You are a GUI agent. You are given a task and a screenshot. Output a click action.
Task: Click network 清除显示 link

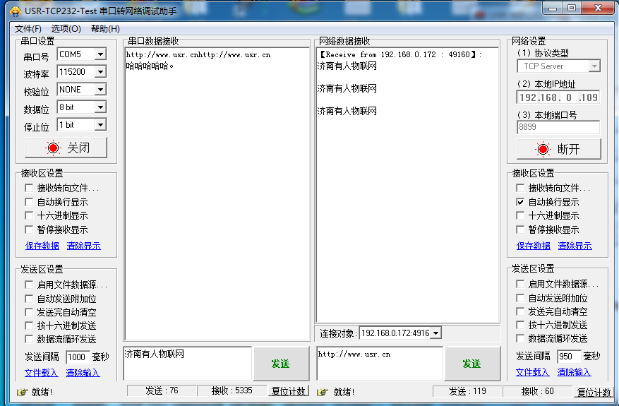coord(575,246)
